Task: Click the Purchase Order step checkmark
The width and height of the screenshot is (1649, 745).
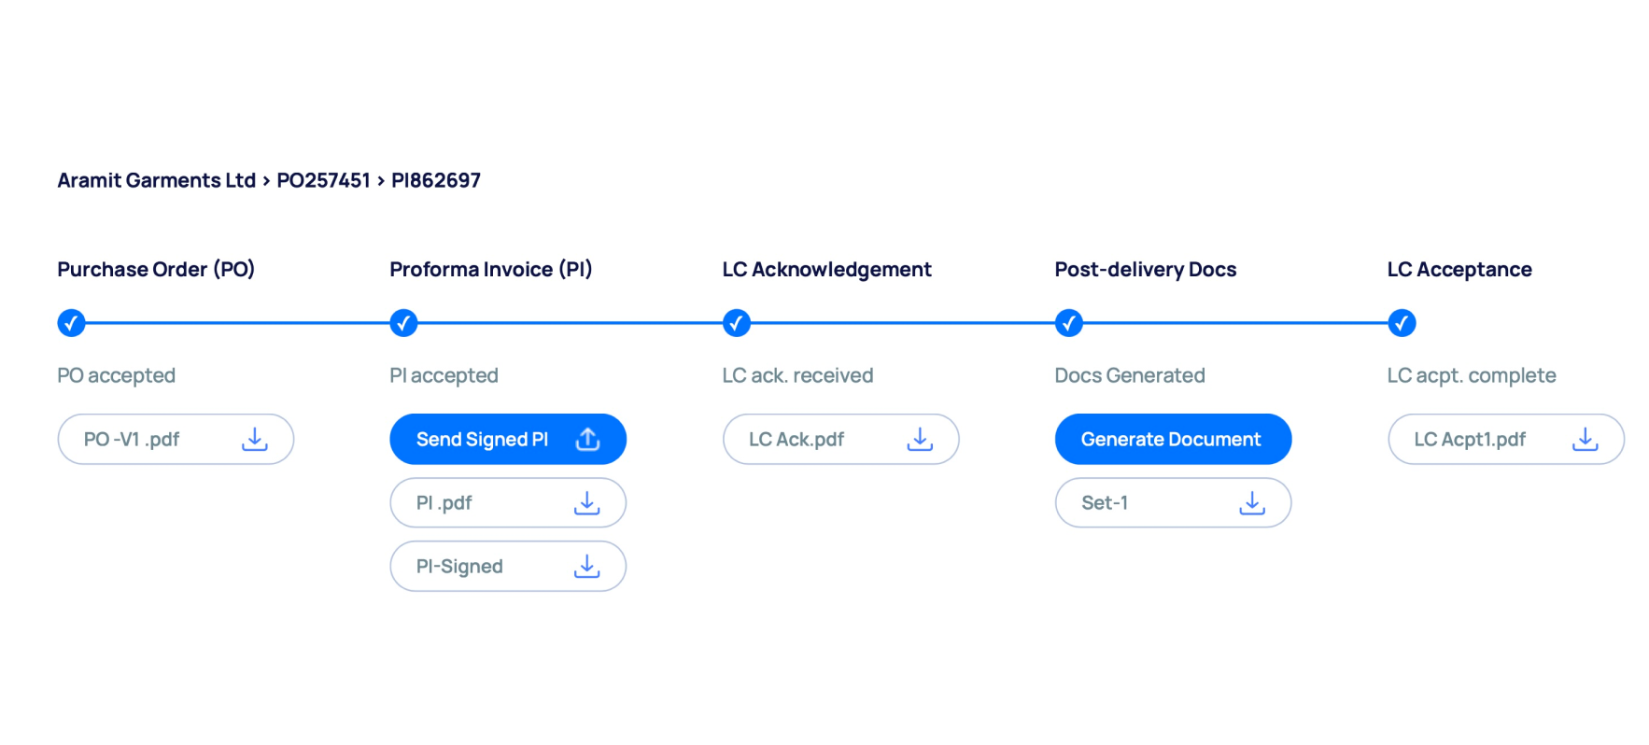Action: [71, 323]
